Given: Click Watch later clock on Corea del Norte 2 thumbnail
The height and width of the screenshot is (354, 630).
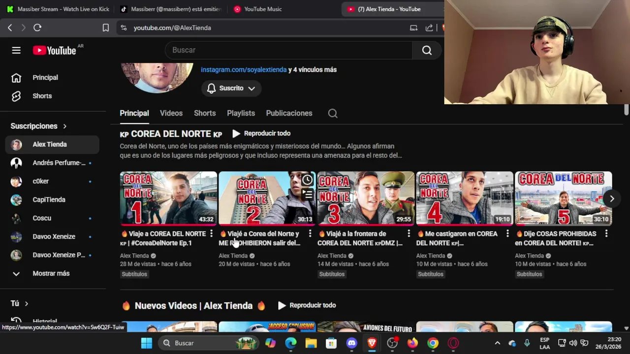Looking at the screenshot, I should coord(307,180).
